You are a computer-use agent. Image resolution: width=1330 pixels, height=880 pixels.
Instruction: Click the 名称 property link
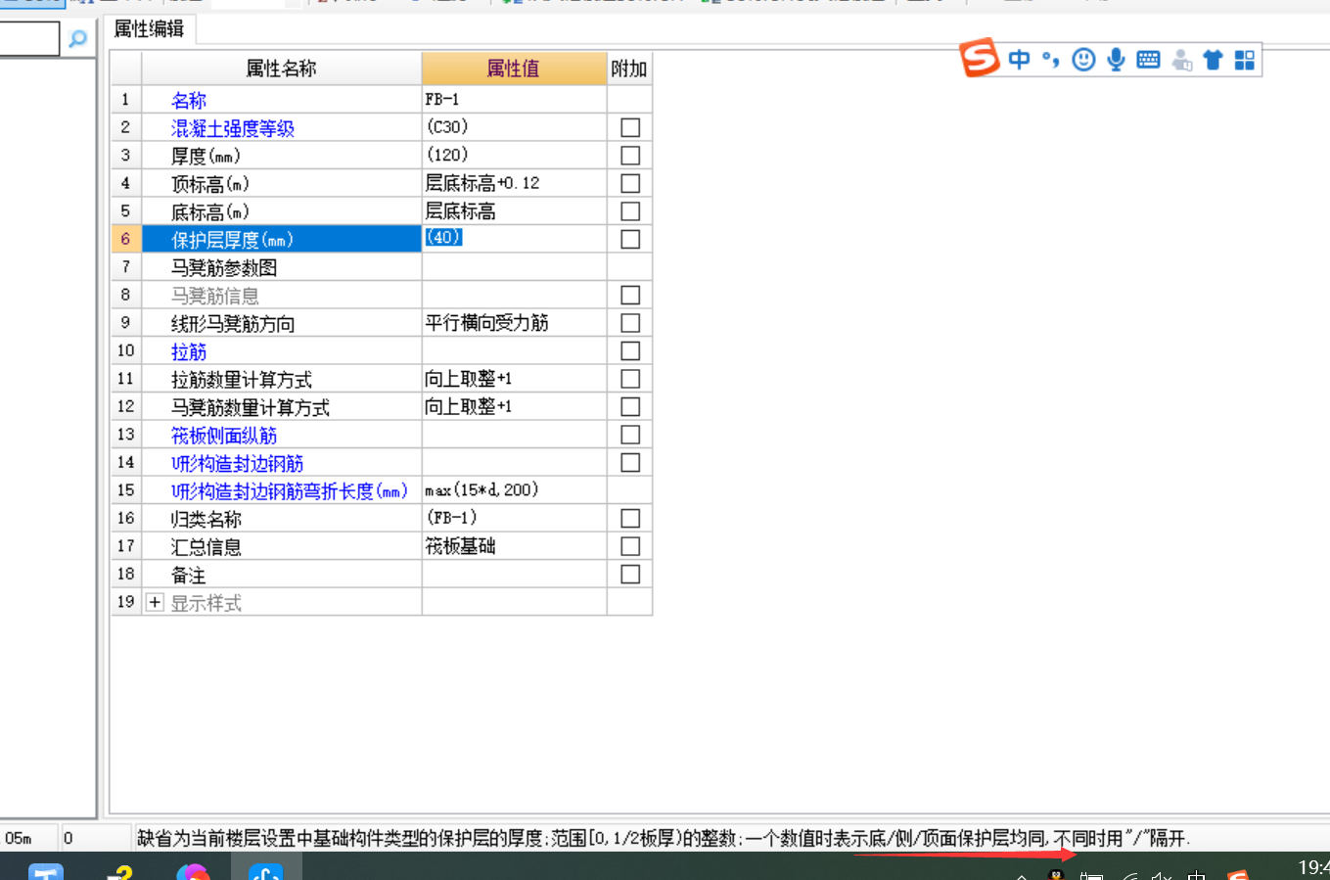[x=189, y=100]
